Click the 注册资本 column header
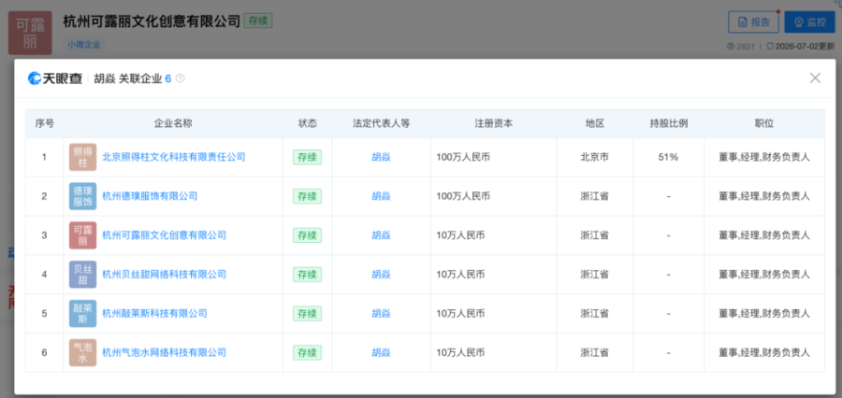842x398 pixels. (x=493, y=123)
